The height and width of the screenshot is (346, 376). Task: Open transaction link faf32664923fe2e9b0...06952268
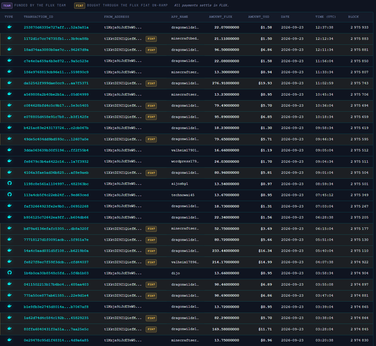(x=56, y=206)
